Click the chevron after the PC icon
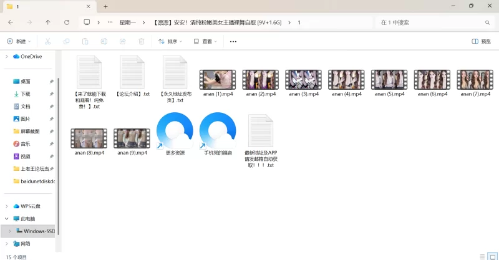The height and width of the screenshot is (260, 499). (99, 22)
